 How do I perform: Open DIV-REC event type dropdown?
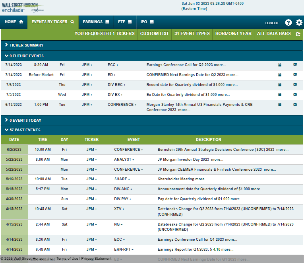tap(116, 85)
